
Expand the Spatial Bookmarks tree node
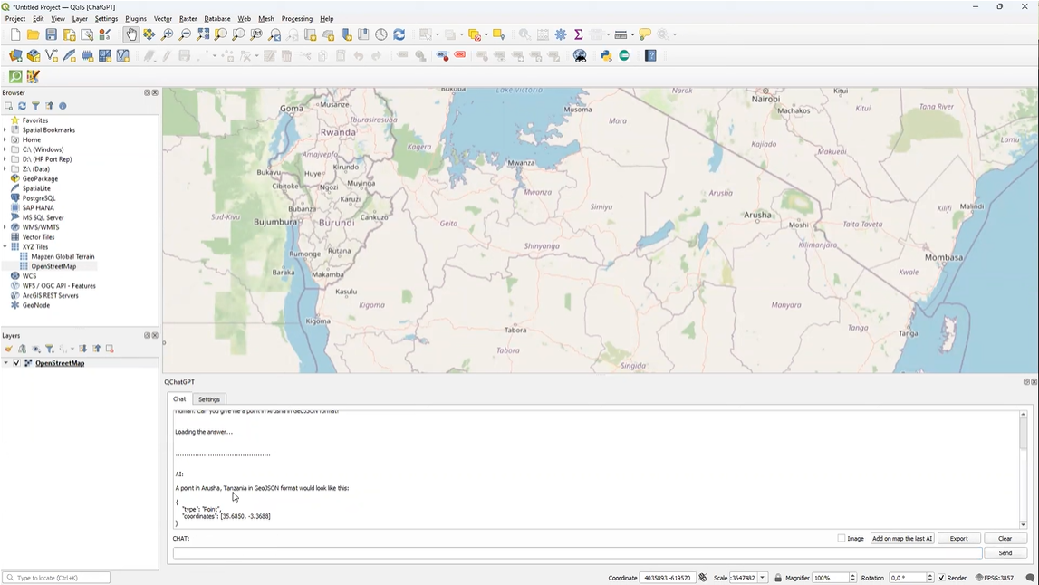tap(5, 130)
